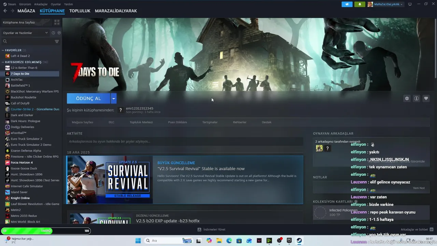Open friend avatar in Oynayan Arkadaşlar

coord(319,148)
